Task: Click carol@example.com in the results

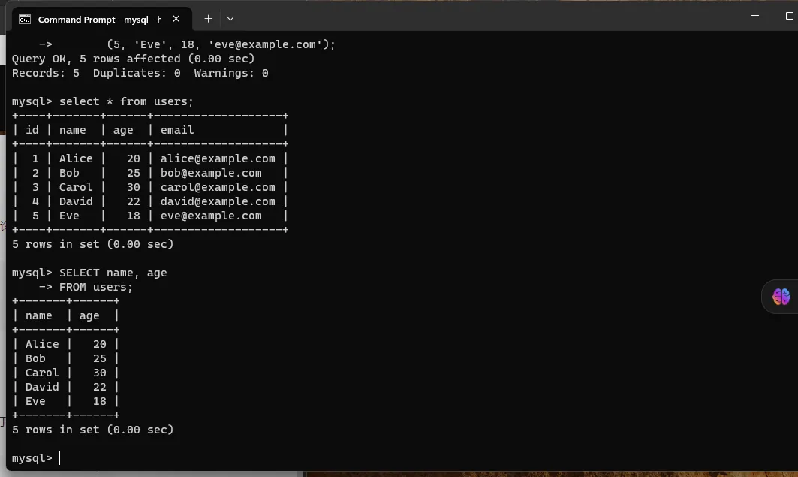Action: (x=218, y=187)
